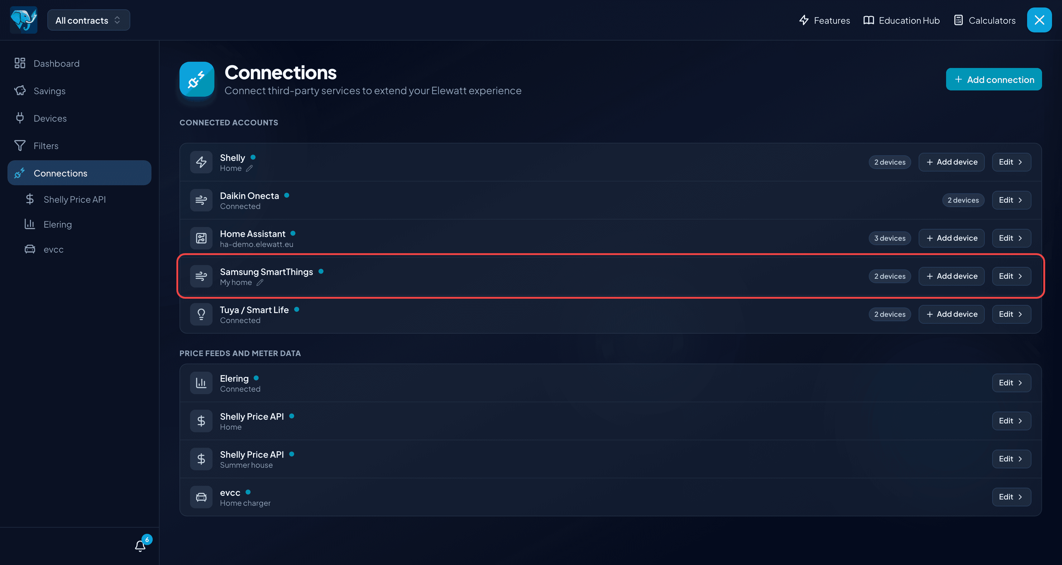Click the Shelly lightning bolt icon
Screen dimensions: 1062x565
tap(201, 162)
